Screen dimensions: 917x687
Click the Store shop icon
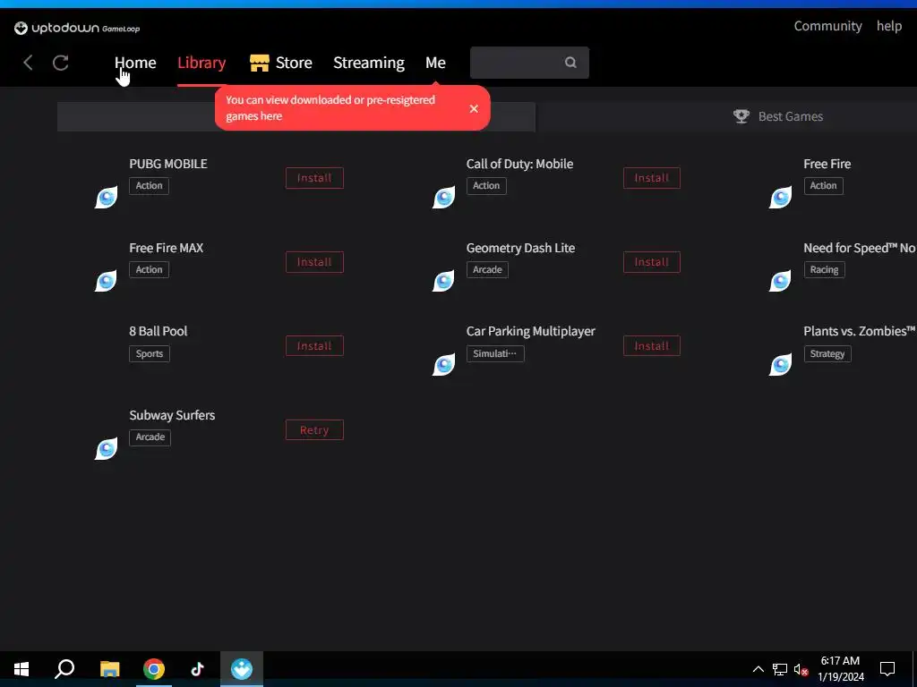[259, 63]
